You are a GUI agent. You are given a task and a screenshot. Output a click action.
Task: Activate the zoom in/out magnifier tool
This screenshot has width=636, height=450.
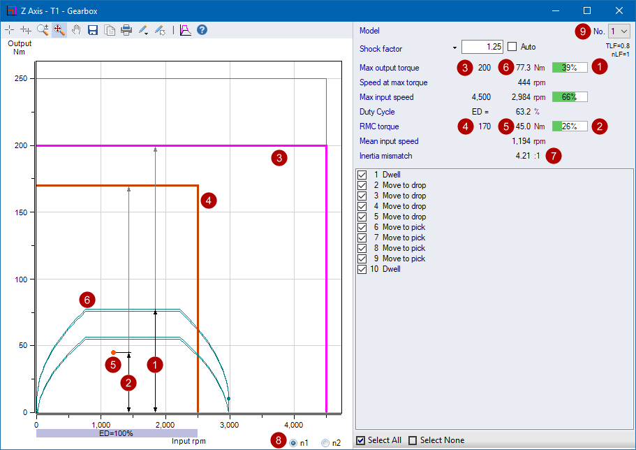click(42, 29)
